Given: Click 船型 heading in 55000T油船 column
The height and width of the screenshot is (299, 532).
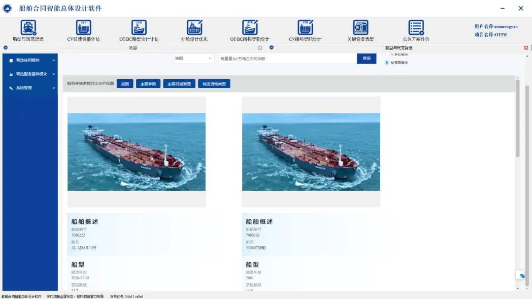Looking at the screenshot, I should [252, 265].
